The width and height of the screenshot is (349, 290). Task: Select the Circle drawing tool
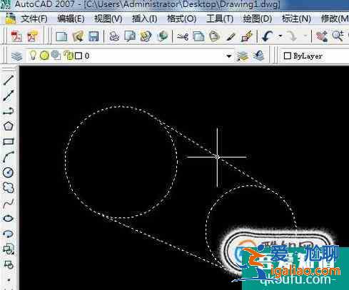click(x=9, y=172)
